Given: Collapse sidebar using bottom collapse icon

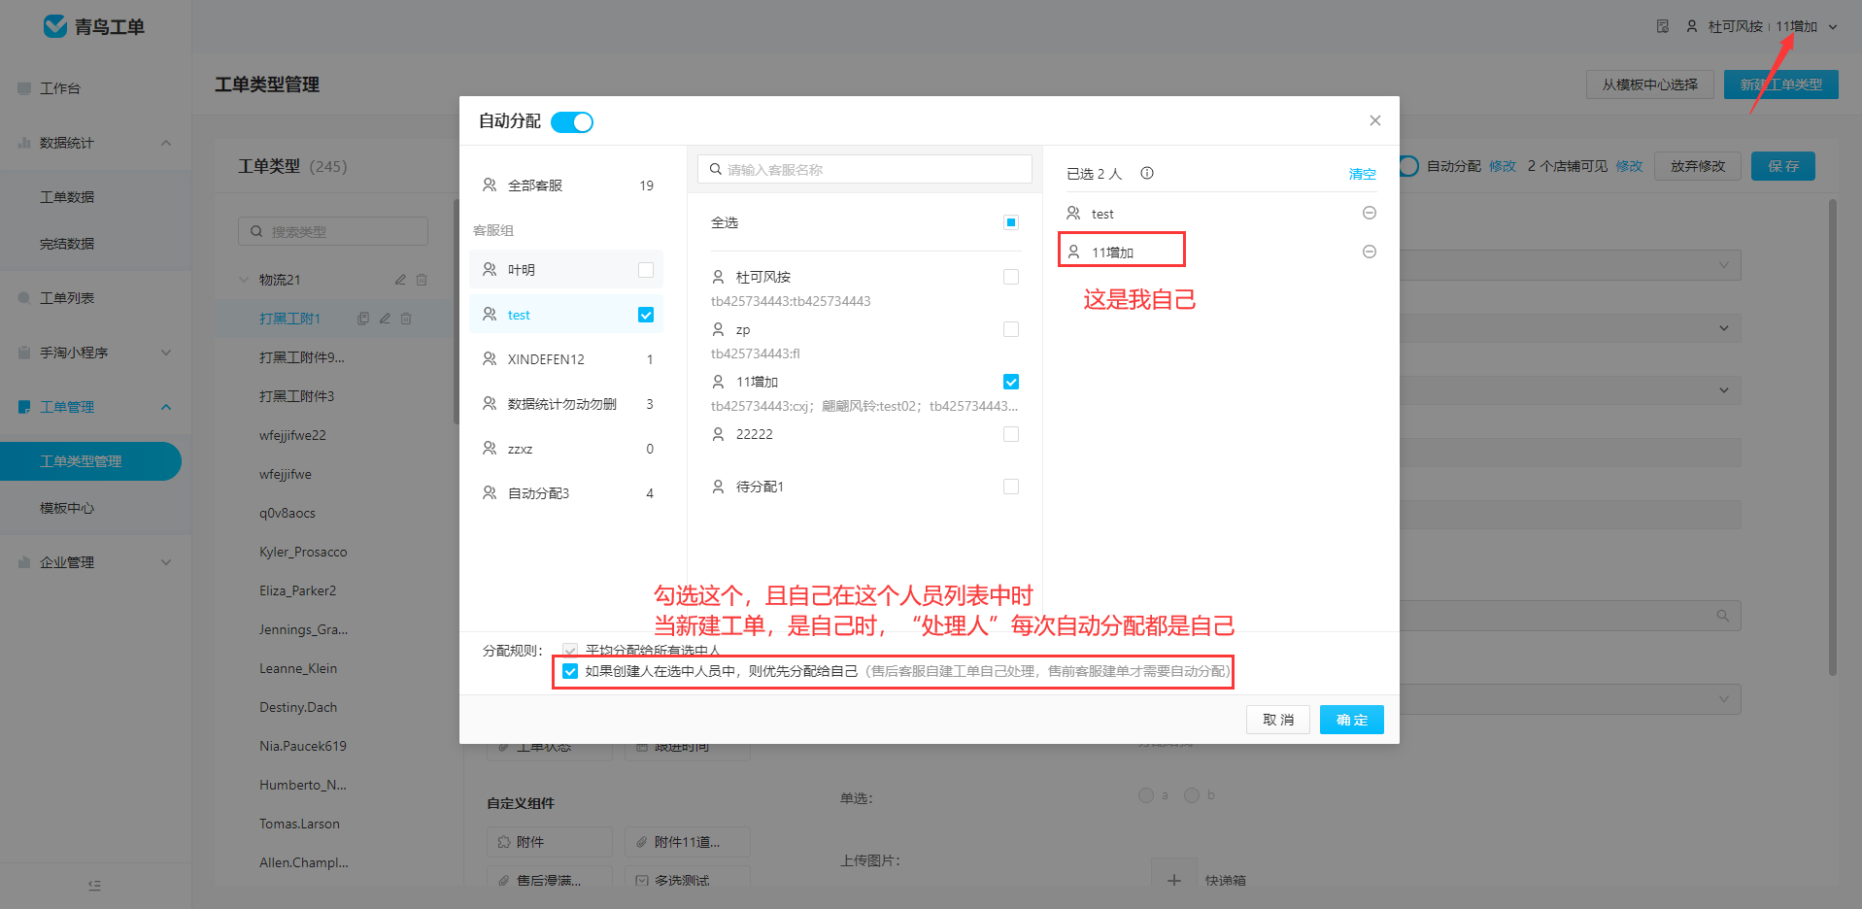Looking at the screenshot, I should (x=94, y=885).
